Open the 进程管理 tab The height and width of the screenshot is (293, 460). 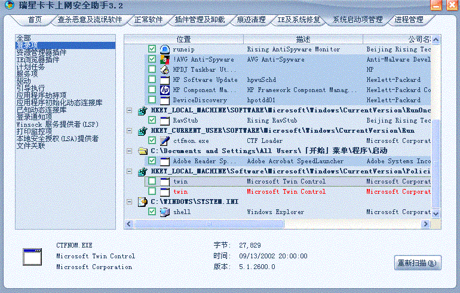coord(409,20)
